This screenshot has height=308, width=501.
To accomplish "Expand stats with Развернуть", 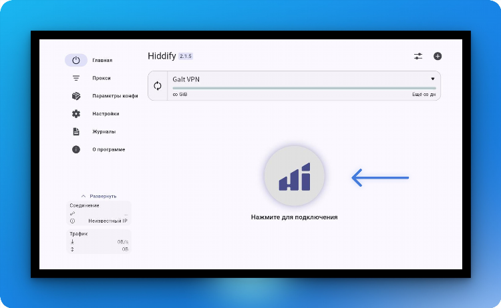I will click(x=103, y=196).
